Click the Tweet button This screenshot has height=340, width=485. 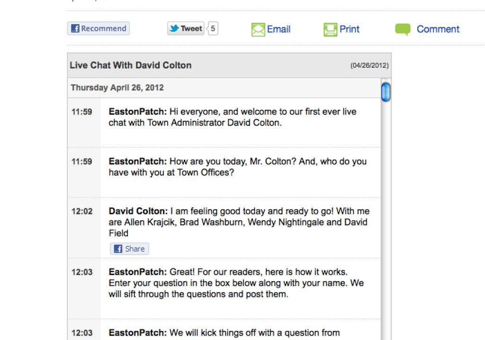186,28
